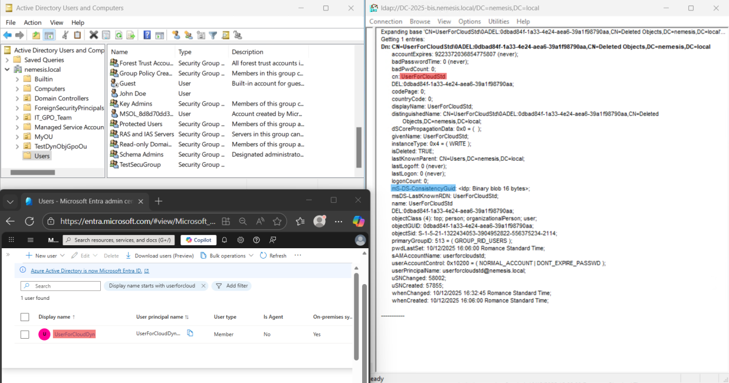Reload the Entra page in Edge

tap(30, 222)
